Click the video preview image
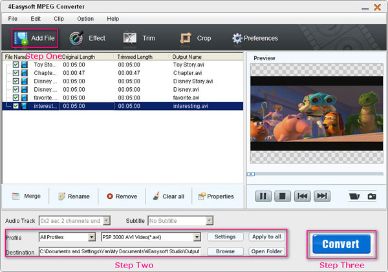This screenshot has height=272, width=388. [316, 114]
